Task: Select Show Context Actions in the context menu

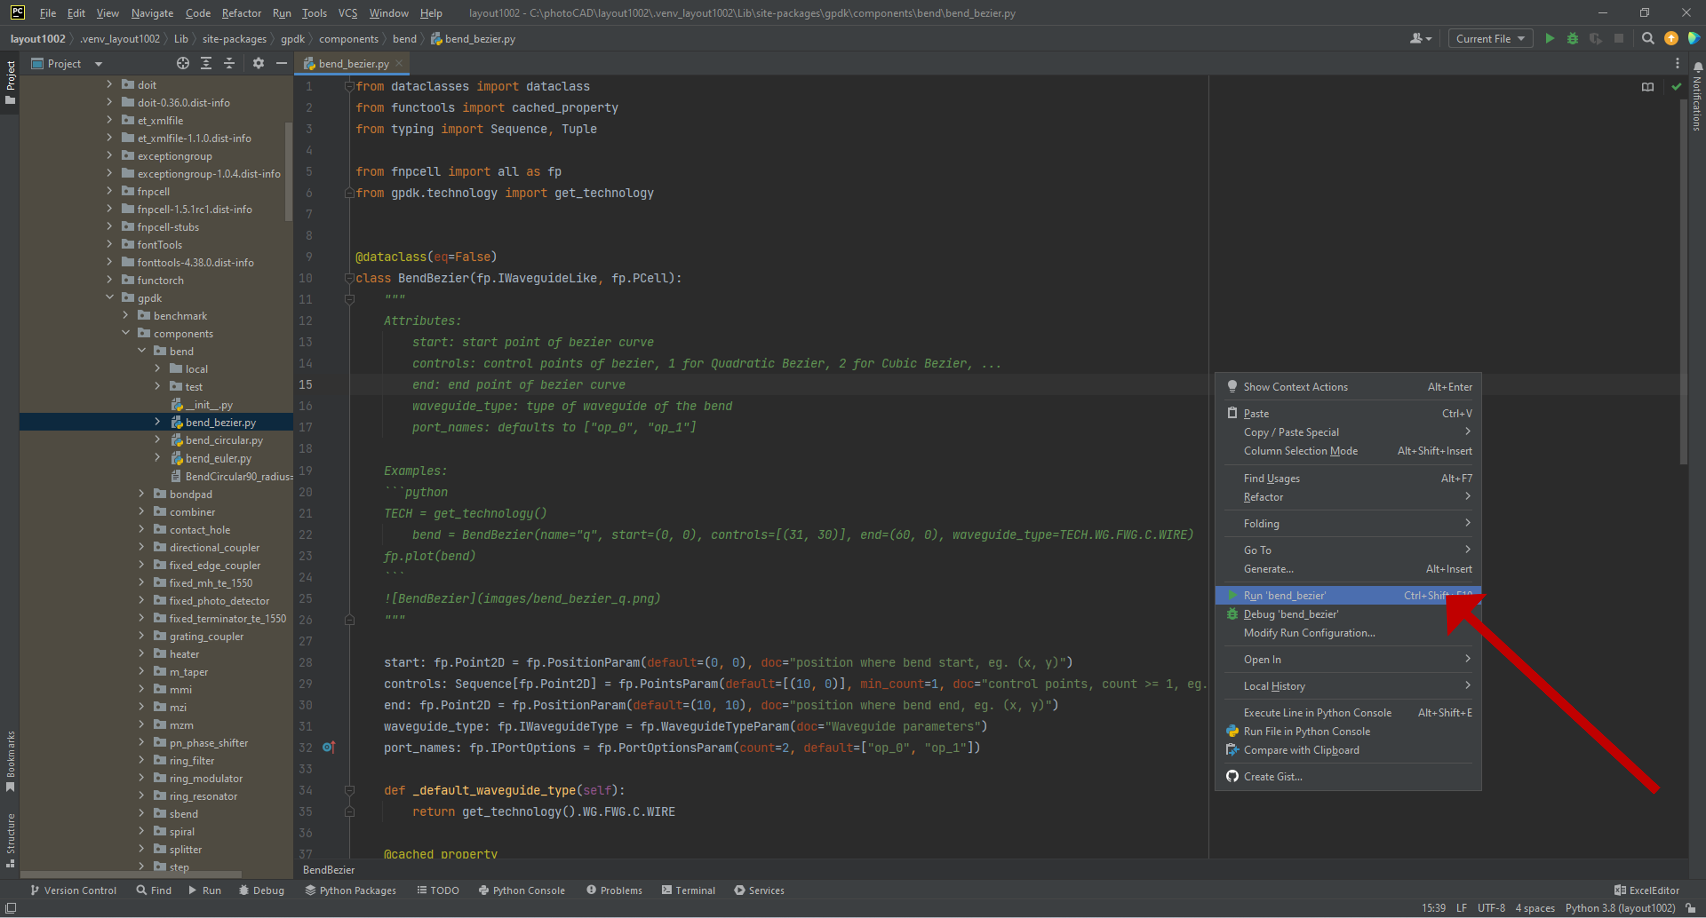Action: (x=1348, y=386)
